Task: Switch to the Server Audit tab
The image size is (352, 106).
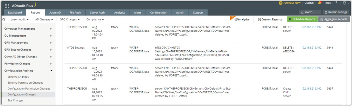Action: coord(98,12)
